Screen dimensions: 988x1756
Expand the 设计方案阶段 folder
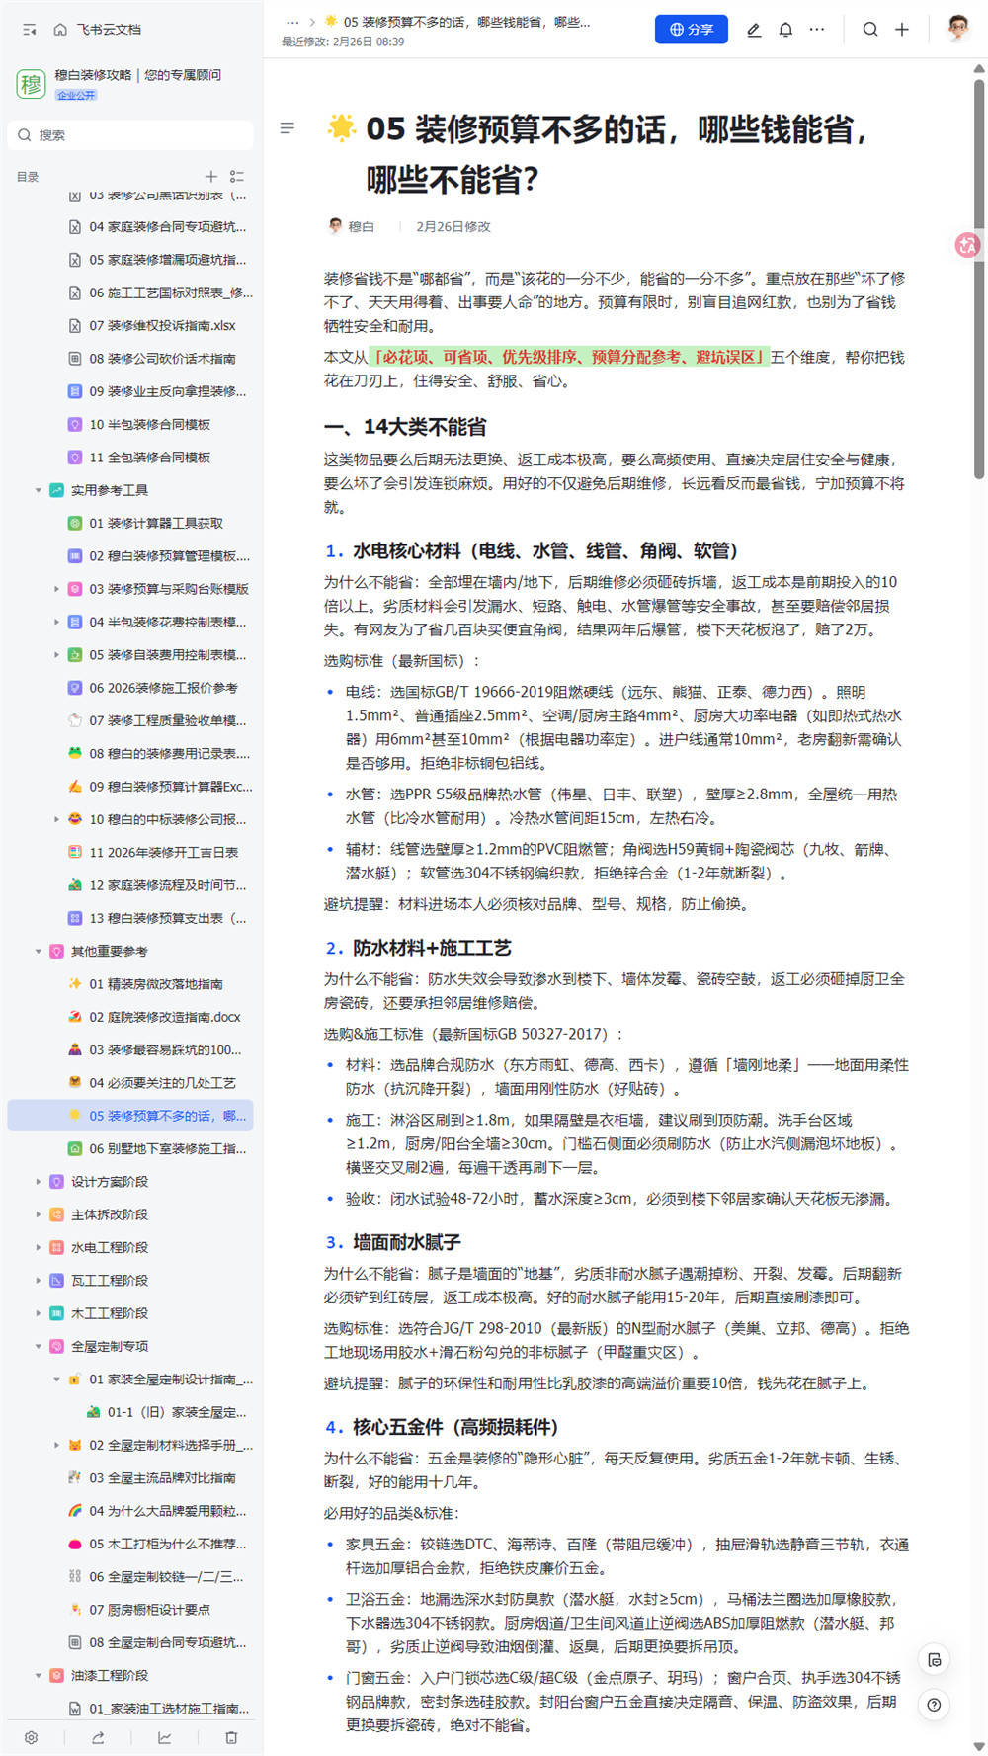coord(39,1182)
